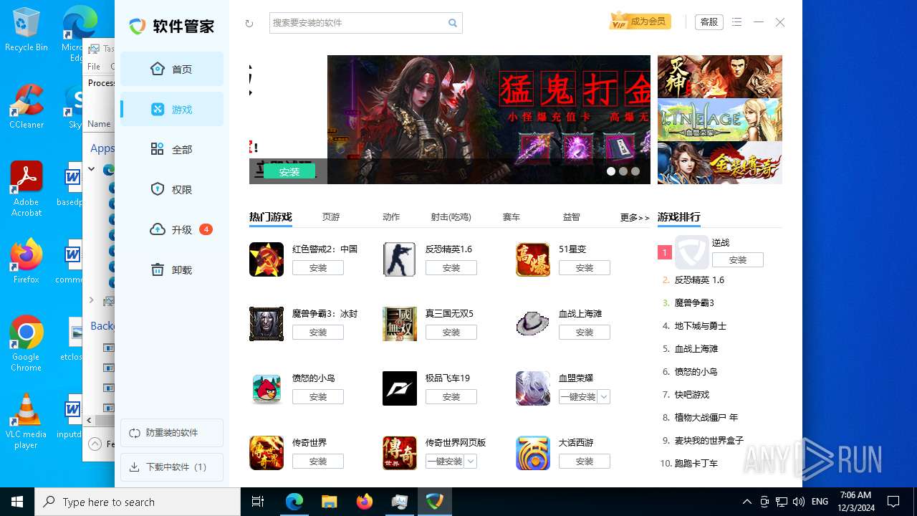Screen dimensions: 917x516
Task: Click the 极品飞车19 game icon
Action: 400,388
